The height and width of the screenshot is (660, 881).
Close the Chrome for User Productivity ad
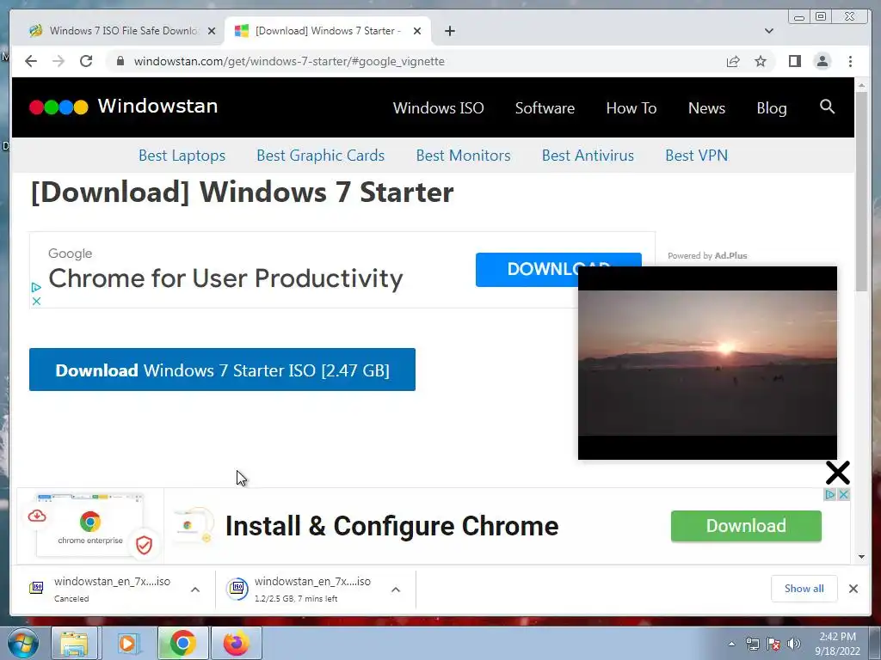[36, 302]
